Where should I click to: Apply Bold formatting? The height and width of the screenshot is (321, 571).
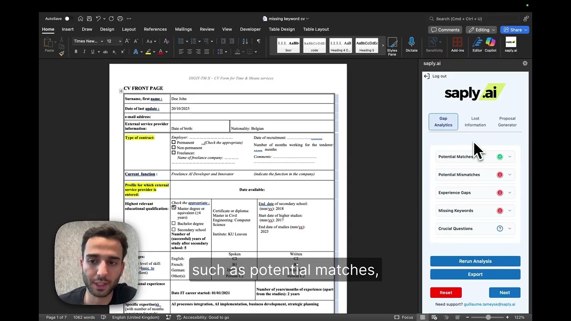pos(76,52)
